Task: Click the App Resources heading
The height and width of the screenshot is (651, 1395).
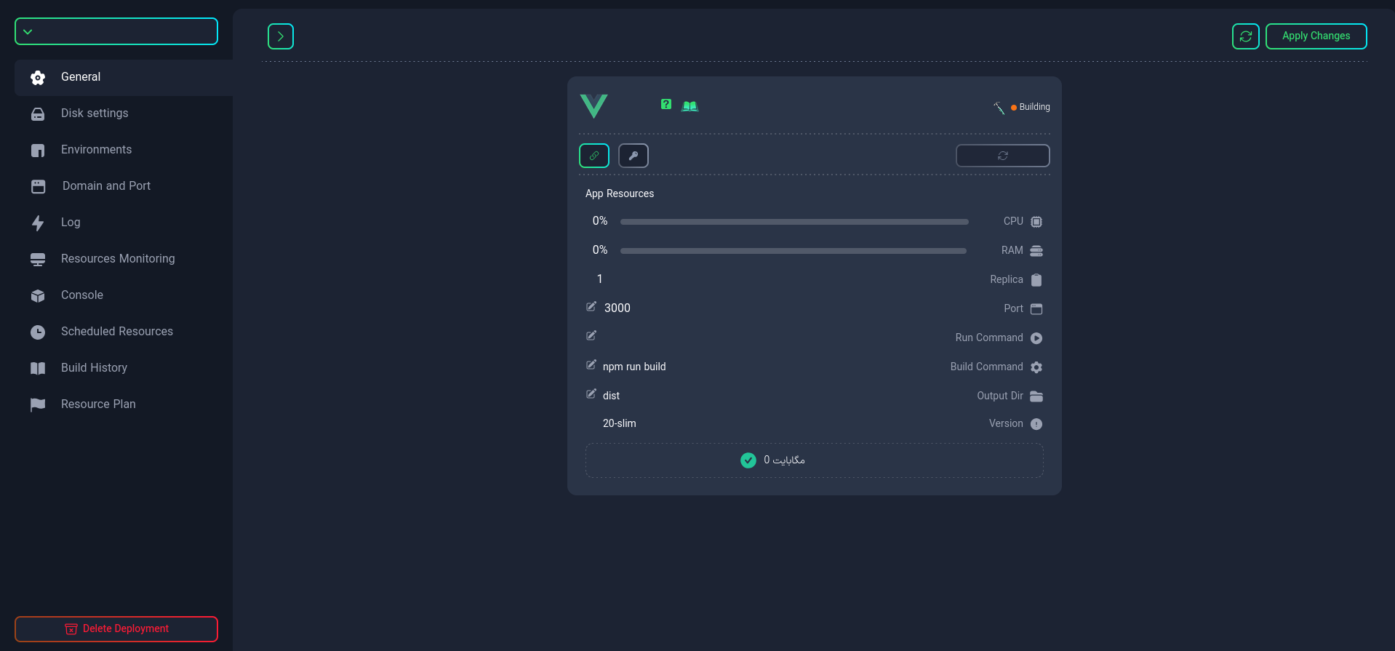Action: pos(620,193)
